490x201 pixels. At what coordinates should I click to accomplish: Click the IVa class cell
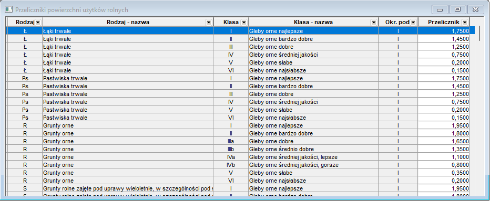[231, 157]
